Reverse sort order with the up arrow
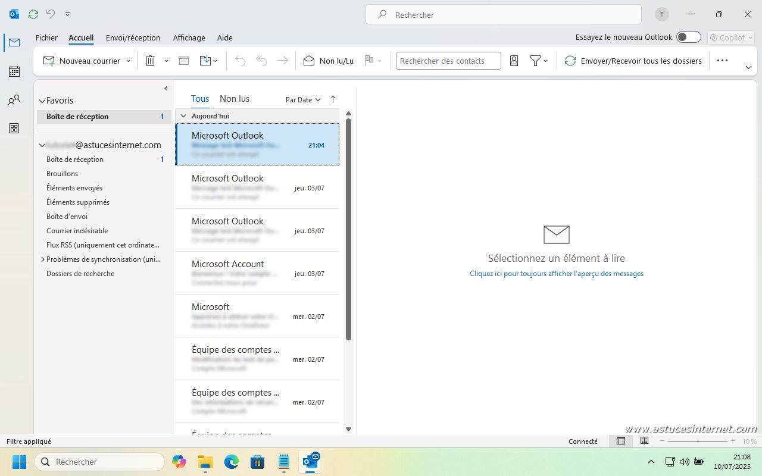 pyautogui.click(x=333, y=100)
